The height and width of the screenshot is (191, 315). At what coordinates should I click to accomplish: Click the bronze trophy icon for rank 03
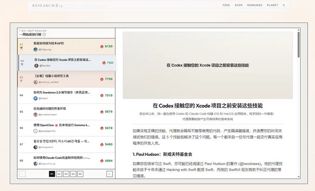(21, 81)
